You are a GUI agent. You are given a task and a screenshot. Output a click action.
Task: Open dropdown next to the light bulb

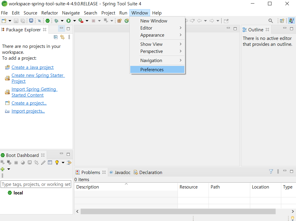[63, 162]
